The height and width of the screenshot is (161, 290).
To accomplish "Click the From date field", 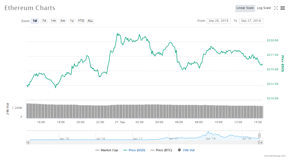I will click(219, 21).
